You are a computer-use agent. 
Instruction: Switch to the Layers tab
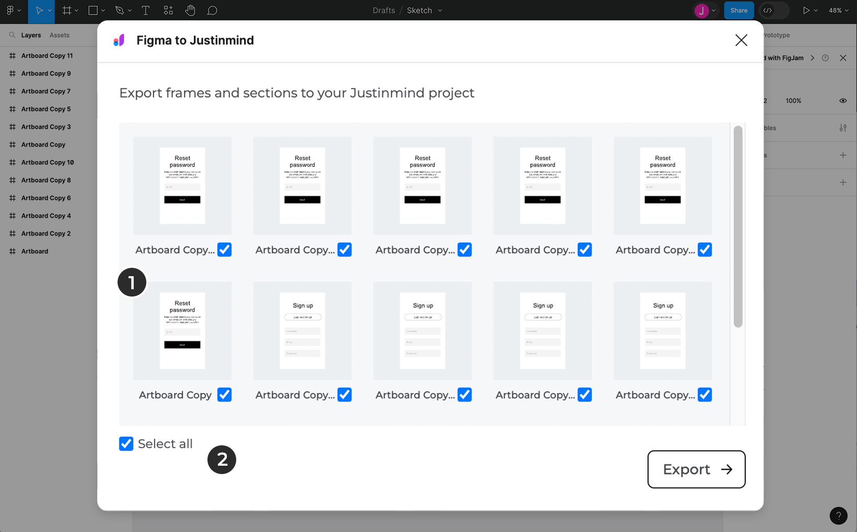(x=31, y=35)
